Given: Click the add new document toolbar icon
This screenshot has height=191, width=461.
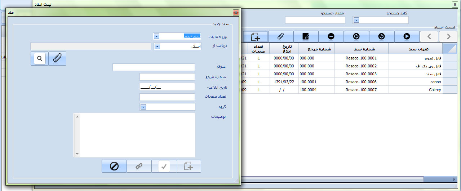Looking at the screenshot, I should [255, 36].
